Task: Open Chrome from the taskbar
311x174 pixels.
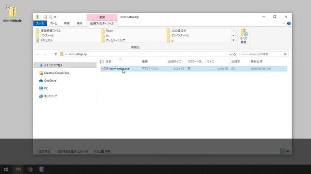Action: pos(30,169)
